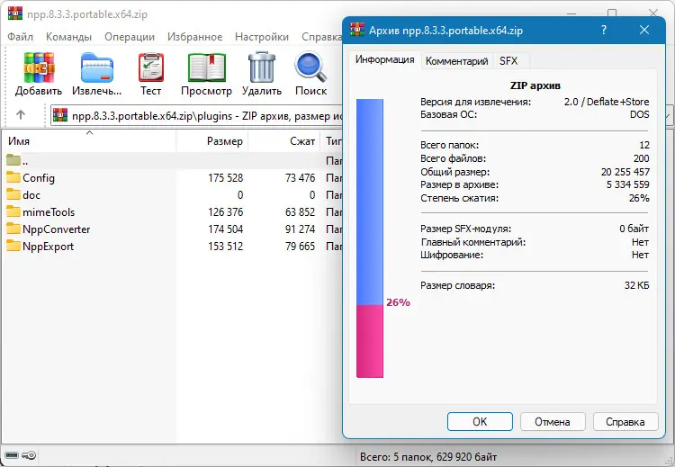Image resolution: width=675 pixels, height=467 pixels.
Task: Close the archive information dialog
Action: click(644, 30)
